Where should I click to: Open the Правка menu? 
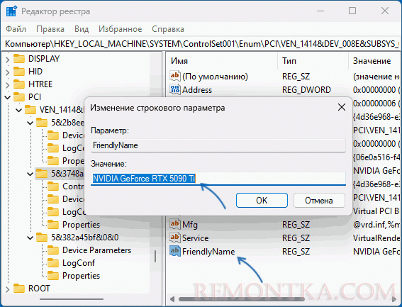coord(50,29)
